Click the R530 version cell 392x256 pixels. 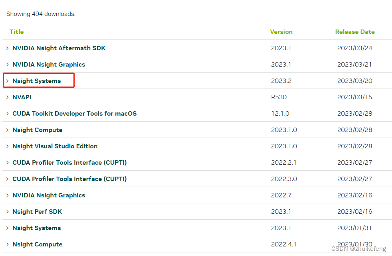tap(279, 97)
